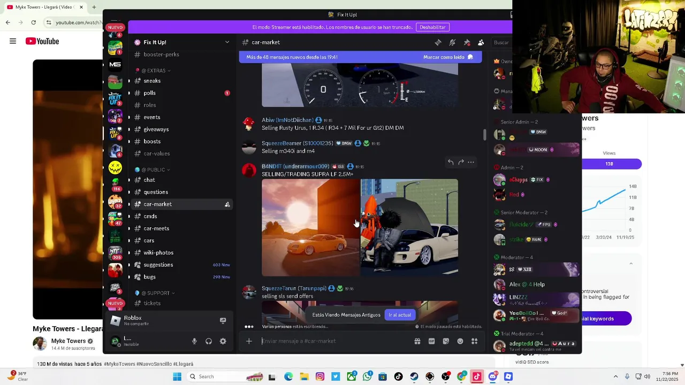Open File Explorer from the taskbar
This screenshot has width=685, height=385.
[x=304, y=376]
